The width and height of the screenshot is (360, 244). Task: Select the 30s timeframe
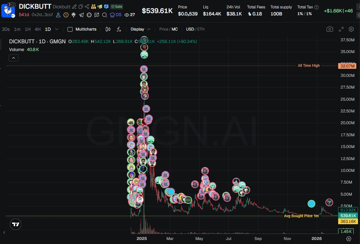tap(6, 29)
